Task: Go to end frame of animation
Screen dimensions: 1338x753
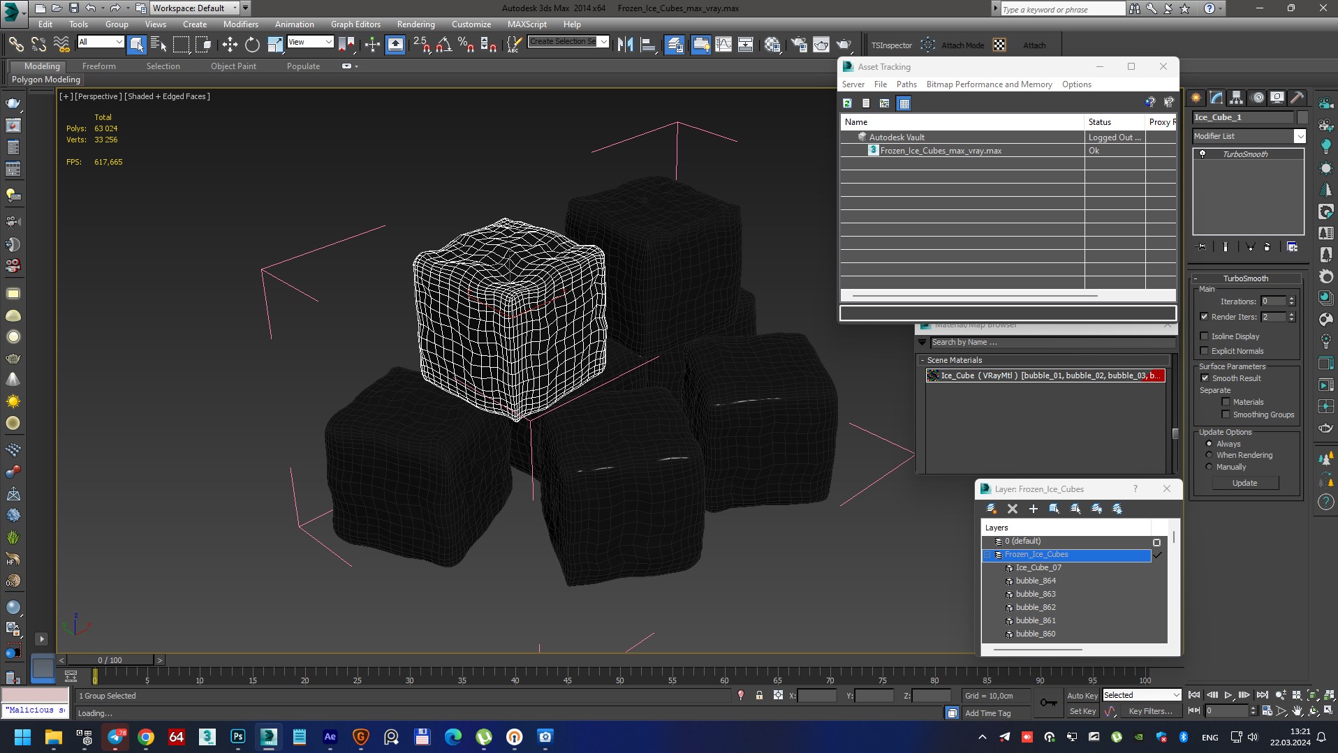Action: [x=1262, y=695]
